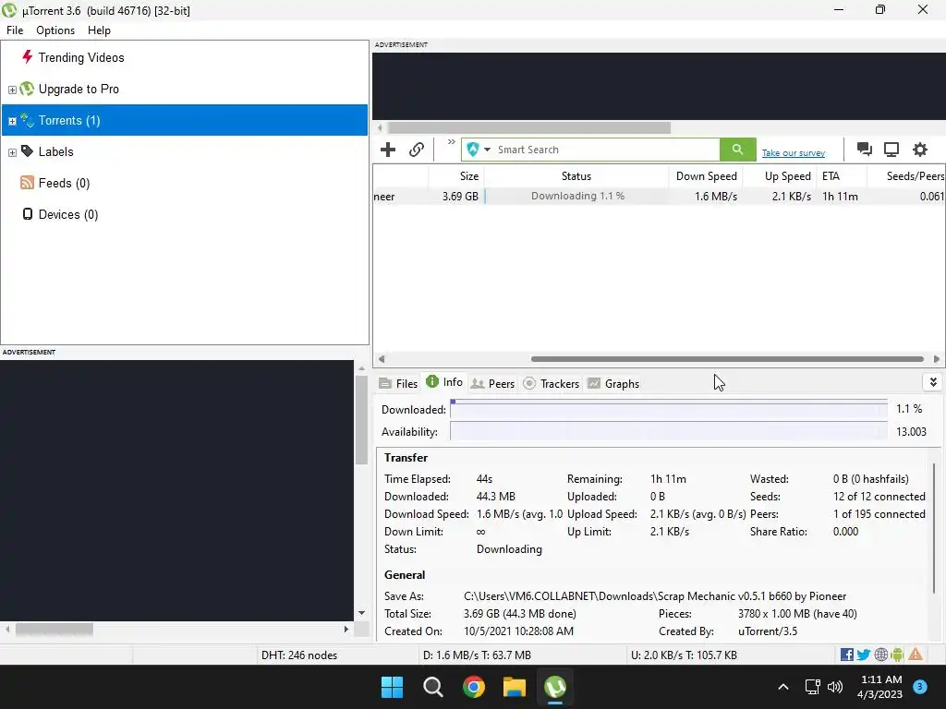
Task: Click the globe icon in status bar
Action: [x=880, y=655]
